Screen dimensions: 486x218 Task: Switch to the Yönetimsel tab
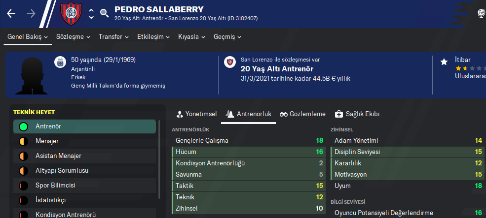(x=196, y=114)
